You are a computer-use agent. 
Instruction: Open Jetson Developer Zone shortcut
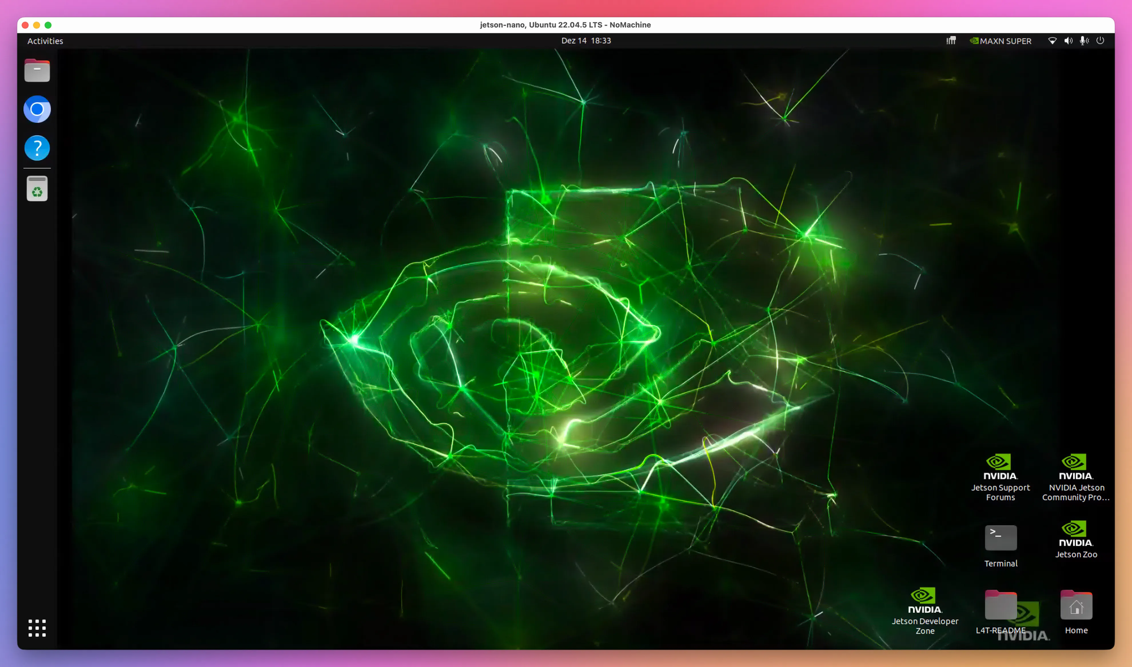925,601
